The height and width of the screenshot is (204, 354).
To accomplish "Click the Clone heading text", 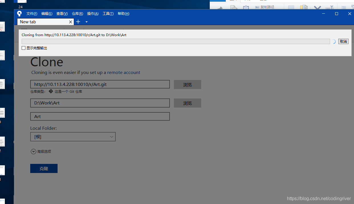I will (47, 62).
